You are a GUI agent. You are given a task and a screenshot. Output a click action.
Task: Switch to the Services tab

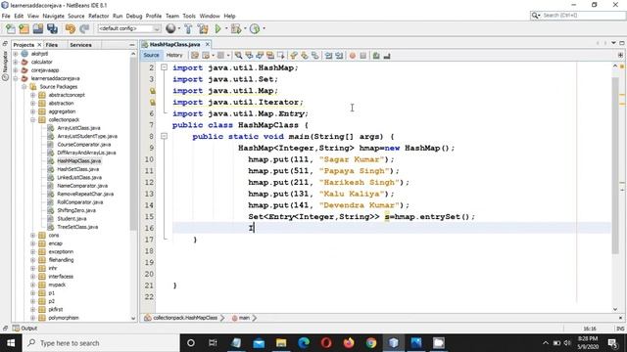(80, 45)
